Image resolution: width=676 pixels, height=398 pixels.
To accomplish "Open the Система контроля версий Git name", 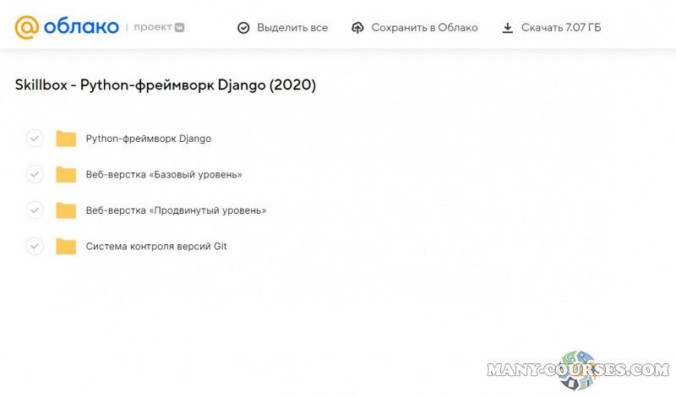I will (x=156, y=247).
